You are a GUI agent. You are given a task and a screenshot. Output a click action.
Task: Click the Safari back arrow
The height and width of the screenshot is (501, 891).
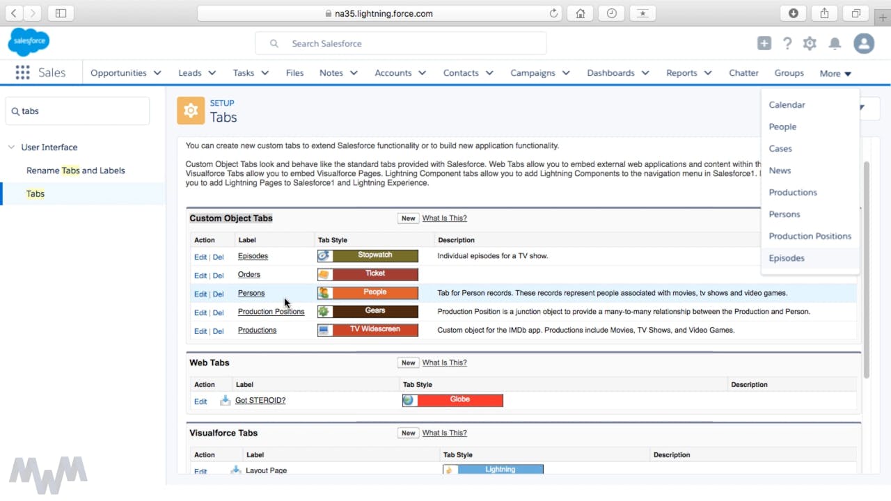point(15,13)
